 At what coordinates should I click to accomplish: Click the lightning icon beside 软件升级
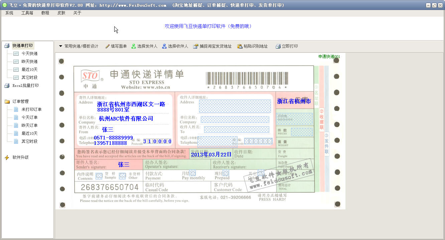click(x=7, y=157)
